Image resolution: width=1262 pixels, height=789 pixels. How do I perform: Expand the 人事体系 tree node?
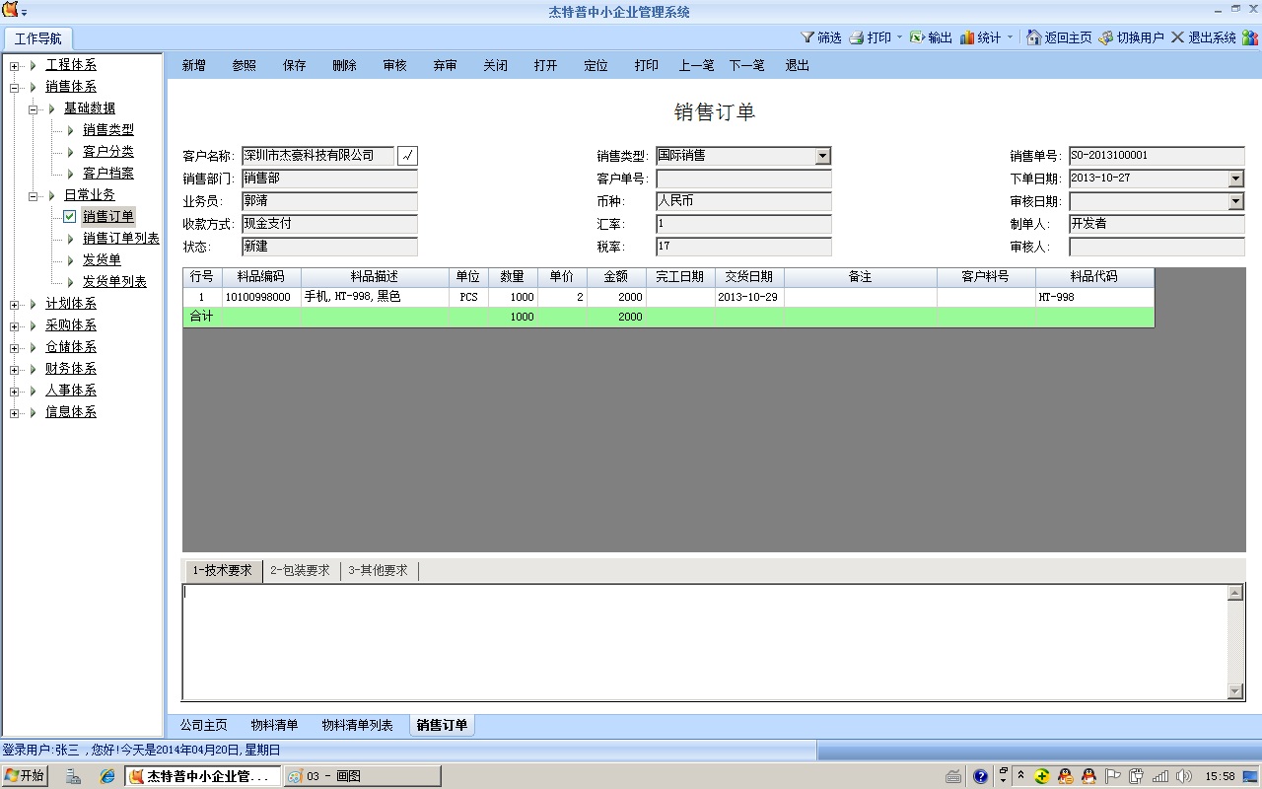[x=15, y=392]
